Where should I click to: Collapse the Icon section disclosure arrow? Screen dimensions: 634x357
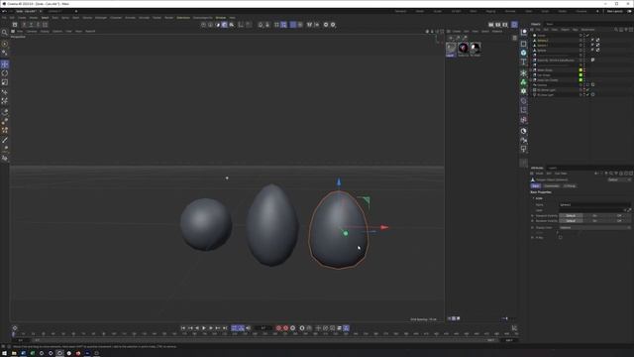(533, 198)
